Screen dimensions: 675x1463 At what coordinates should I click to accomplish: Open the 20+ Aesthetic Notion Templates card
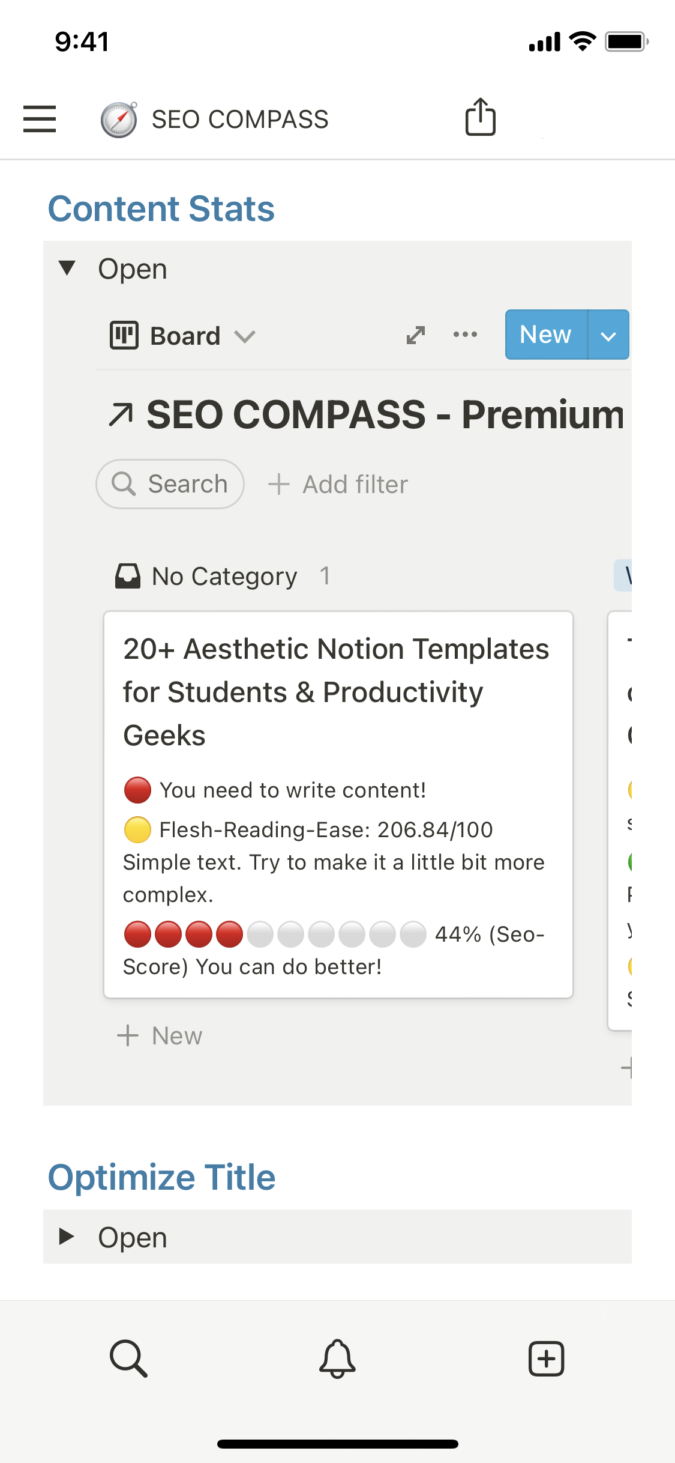(336, 691)
